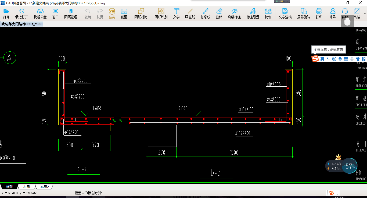Select the 删除 eraser tool

pos(219,13)
